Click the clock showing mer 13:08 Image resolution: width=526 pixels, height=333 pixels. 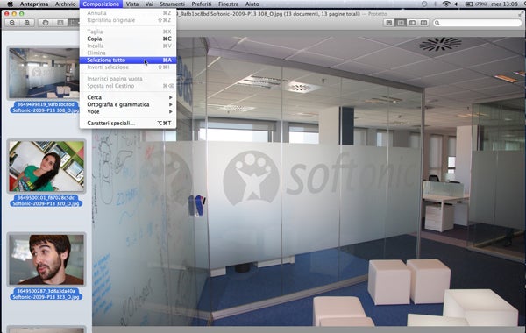[504, 4]
